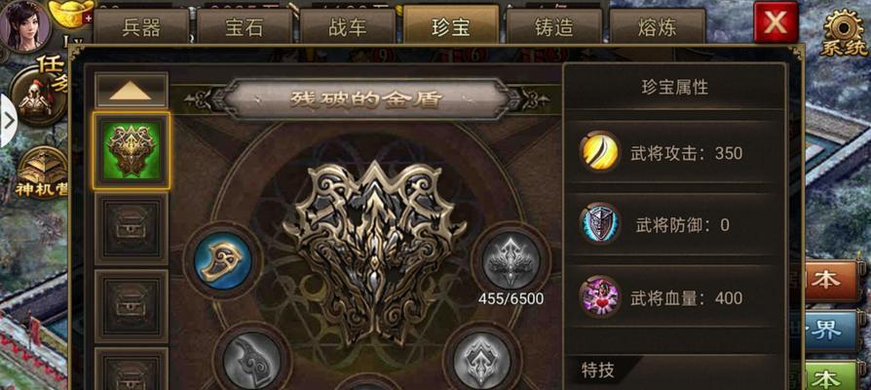Close the treasure panel with red X

click(x=776, y=22)
